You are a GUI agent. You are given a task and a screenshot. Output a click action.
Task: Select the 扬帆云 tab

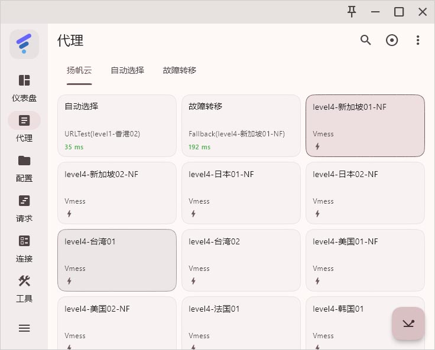(79, 70)
